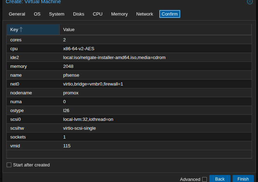The width and height of the screenshot is (258, 182).
Task: Select the Disks tab
Action: 78,14
